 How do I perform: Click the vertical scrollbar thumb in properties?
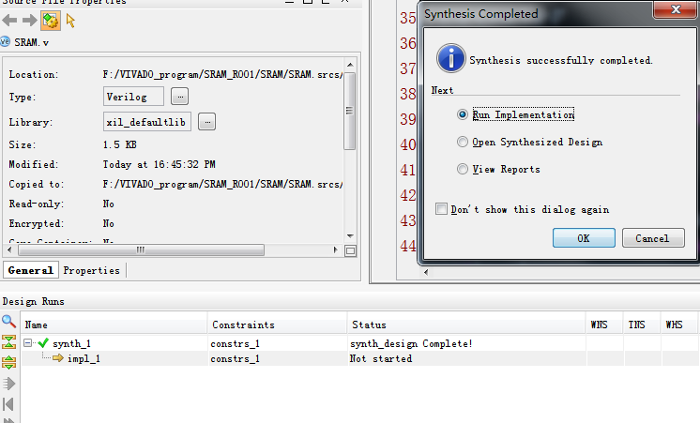(350, 111)
